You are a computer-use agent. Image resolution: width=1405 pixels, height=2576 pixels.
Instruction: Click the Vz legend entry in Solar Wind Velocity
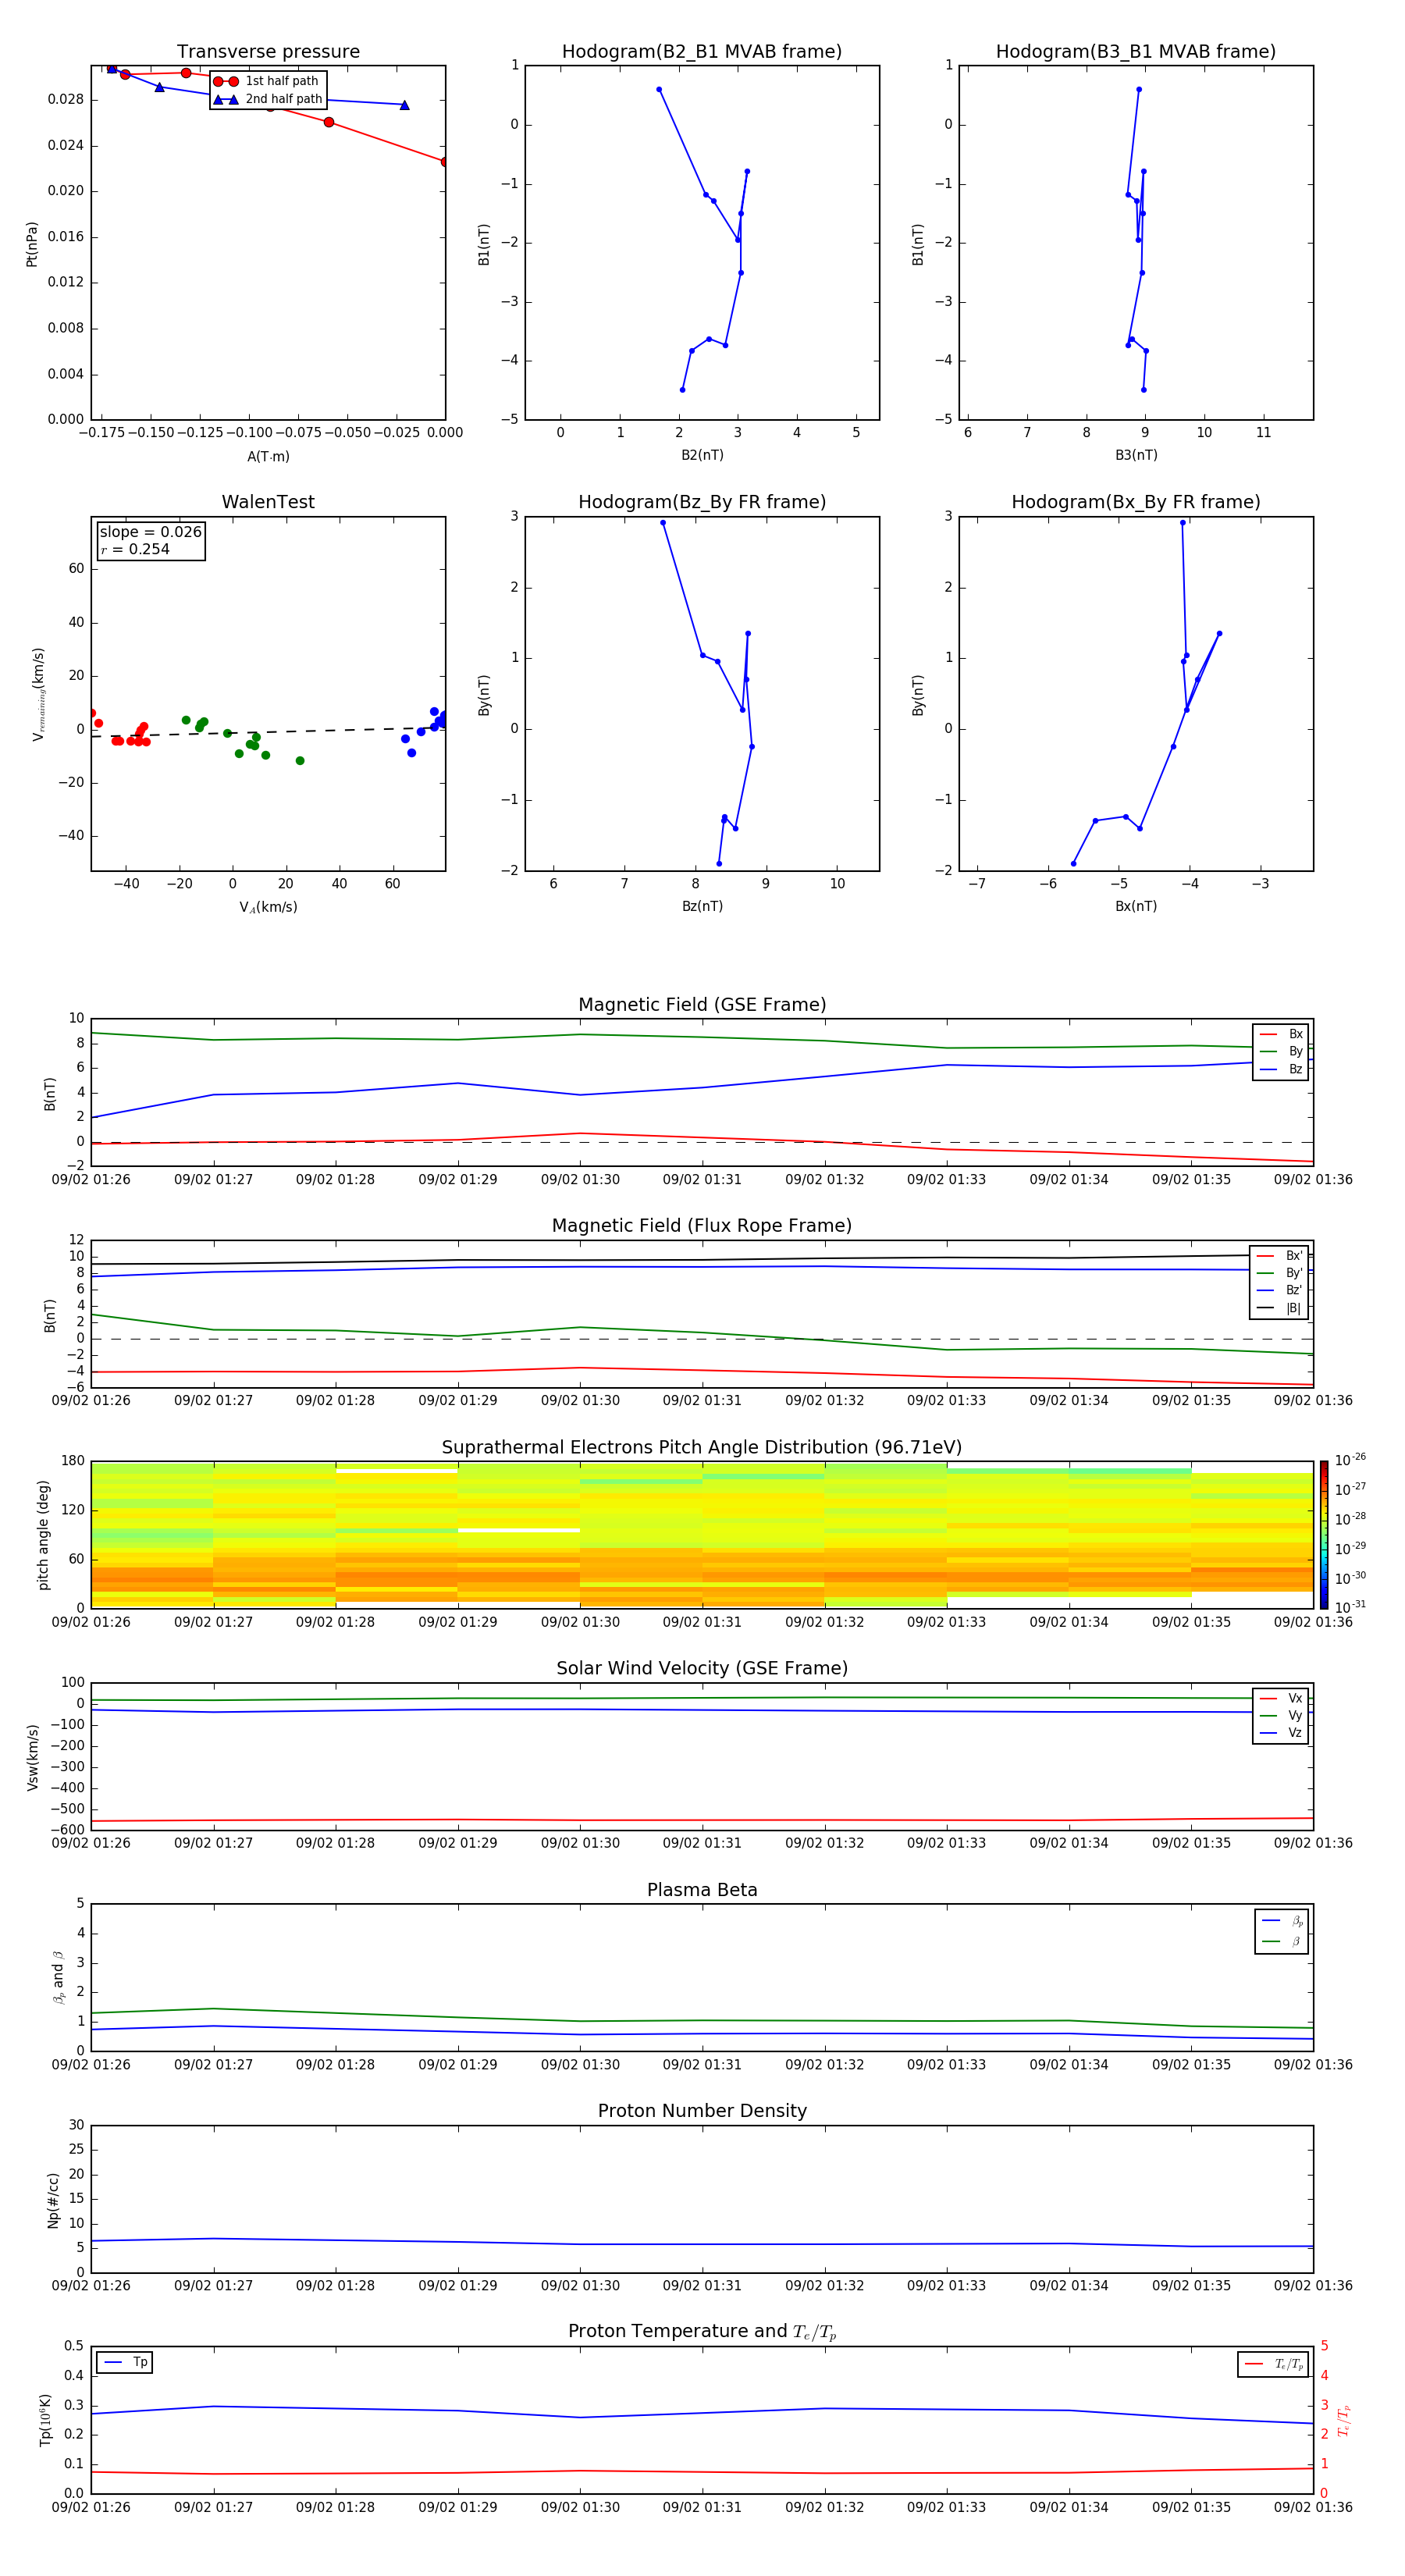pos(1281,1733)
